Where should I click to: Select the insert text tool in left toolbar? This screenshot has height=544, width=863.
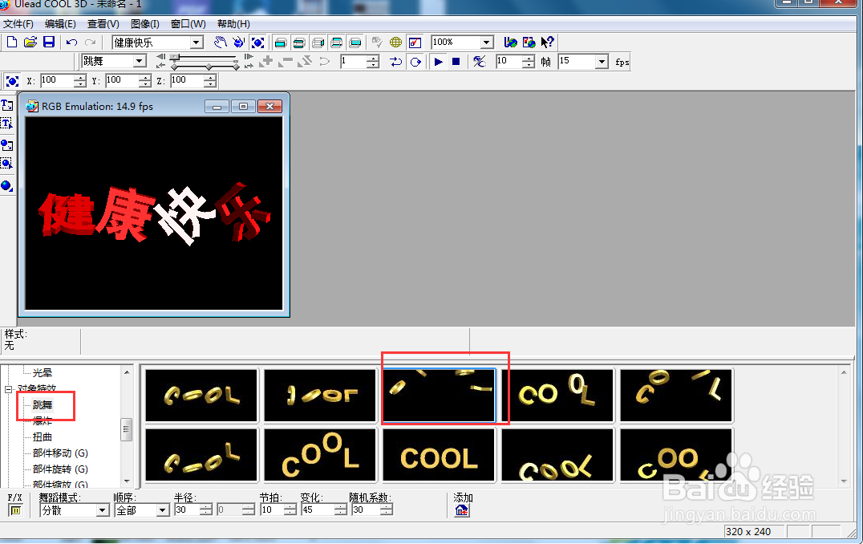(x=7, y=104)
